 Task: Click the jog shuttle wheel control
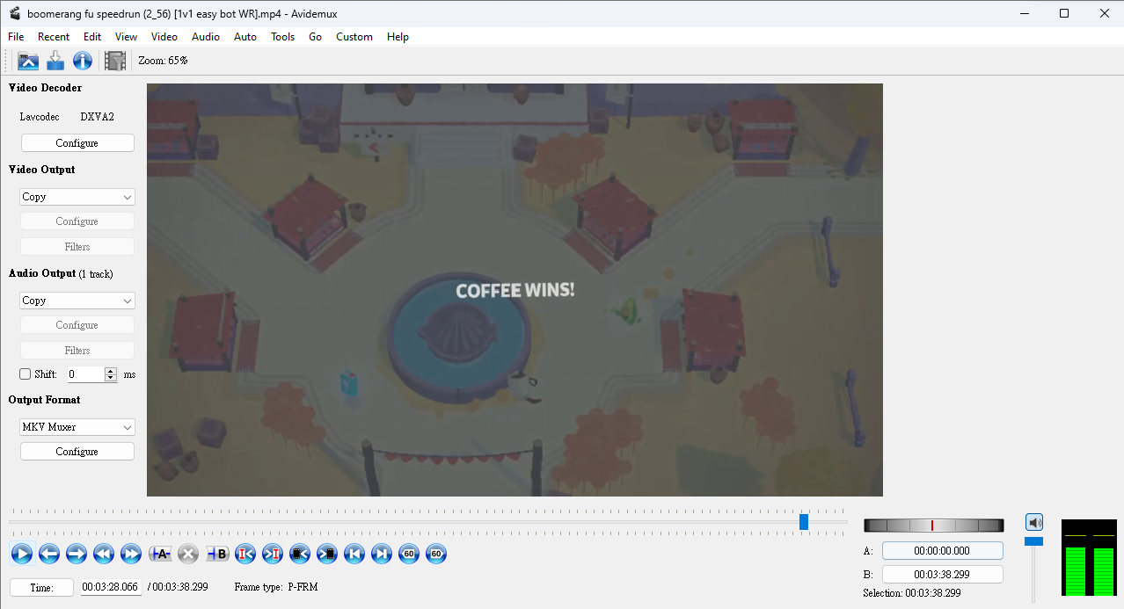coord(933,526)
